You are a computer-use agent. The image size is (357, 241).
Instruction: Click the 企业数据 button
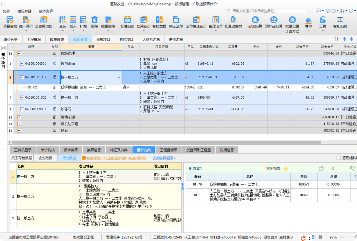coord(45,158)
